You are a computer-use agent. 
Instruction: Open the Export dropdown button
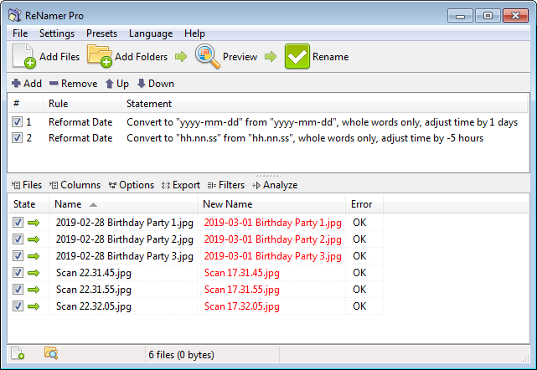point(181,185)
